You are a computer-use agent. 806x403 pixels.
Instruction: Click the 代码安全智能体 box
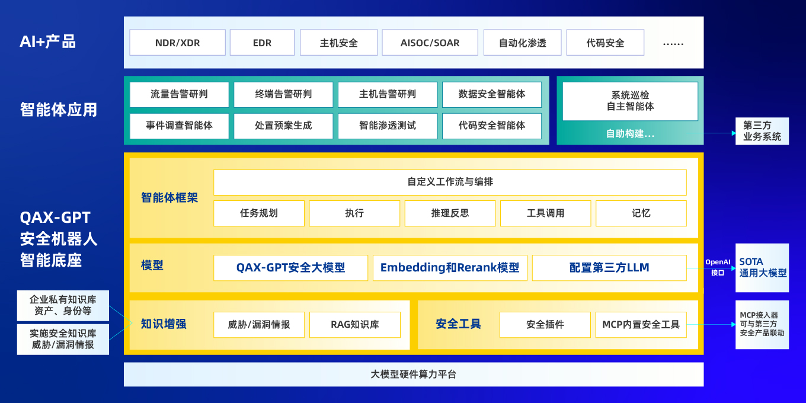click(x=492, y=126)
